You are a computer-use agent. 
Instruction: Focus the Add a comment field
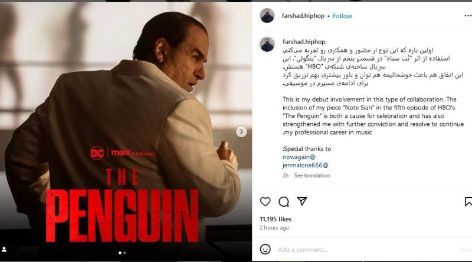pos(367,250)
